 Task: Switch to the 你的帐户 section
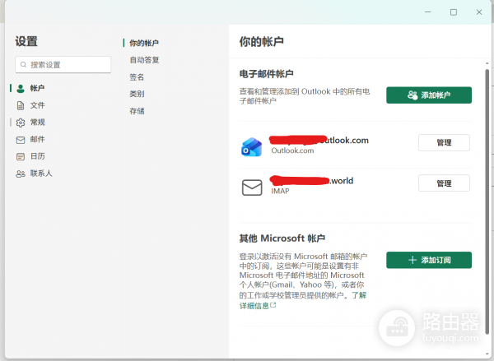tap(143, 43)
